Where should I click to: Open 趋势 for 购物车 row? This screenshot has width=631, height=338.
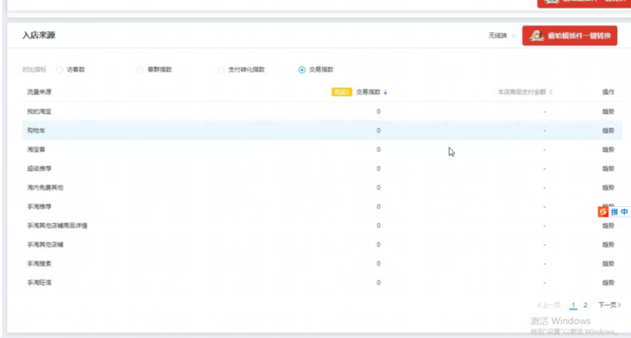(x=608, y=130)
